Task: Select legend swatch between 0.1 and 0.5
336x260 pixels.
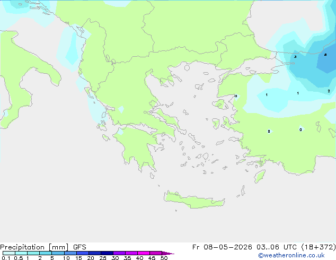Action: [9, 253]
